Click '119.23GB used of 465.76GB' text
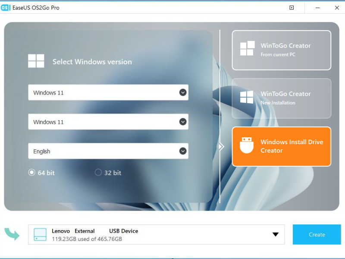Screen dimensions: 345x259 (87, 239)
